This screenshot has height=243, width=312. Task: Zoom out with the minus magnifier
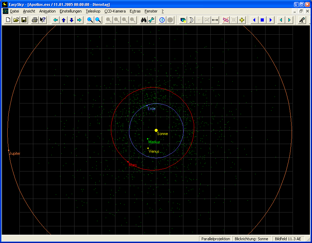(x=98, y=20)
